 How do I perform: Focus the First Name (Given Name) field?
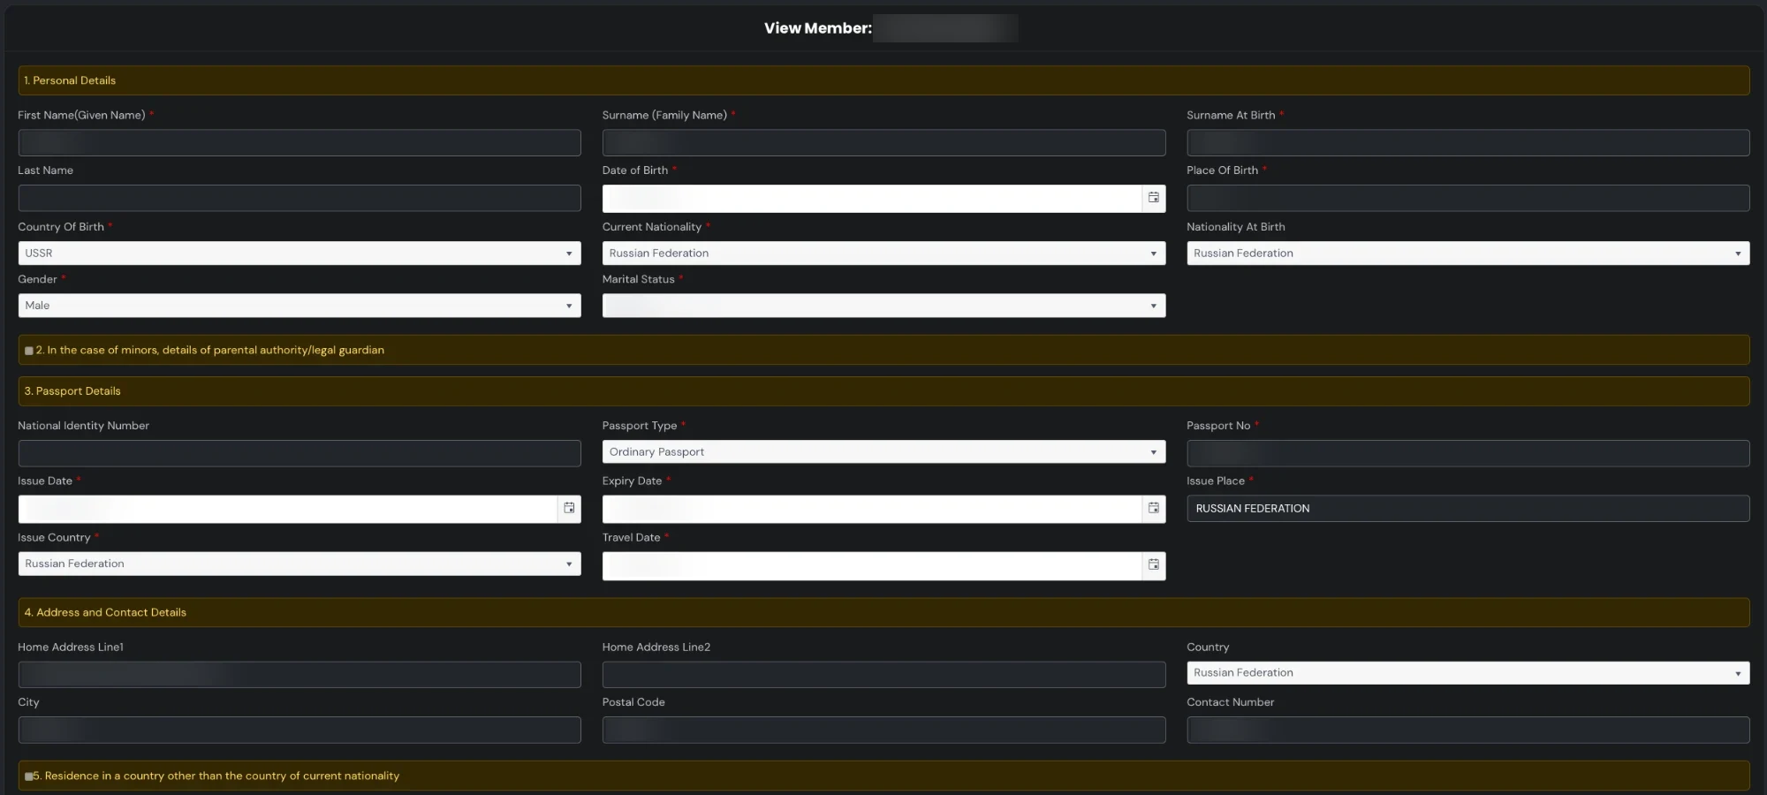(300, 143)
